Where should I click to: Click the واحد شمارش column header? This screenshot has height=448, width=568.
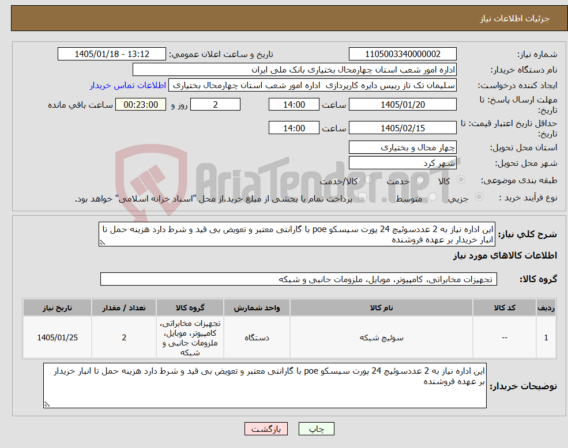pyautogui.click(x=257, y=307)
